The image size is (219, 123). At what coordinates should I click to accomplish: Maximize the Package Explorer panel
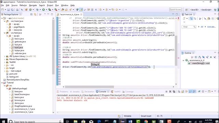52,14
